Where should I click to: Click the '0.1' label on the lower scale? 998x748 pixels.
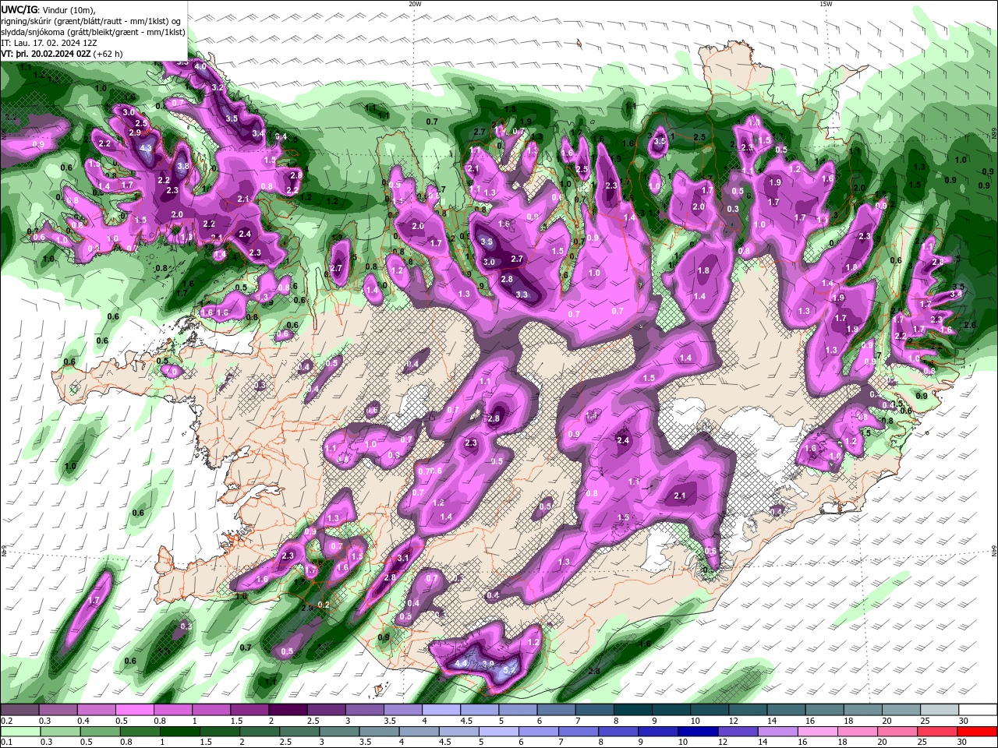pyautogui.click(x=5, y=743)
